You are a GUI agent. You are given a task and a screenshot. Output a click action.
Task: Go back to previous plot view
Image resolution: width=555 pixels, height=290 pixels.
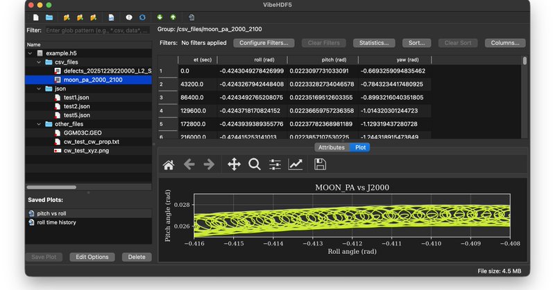pos(189,164)
